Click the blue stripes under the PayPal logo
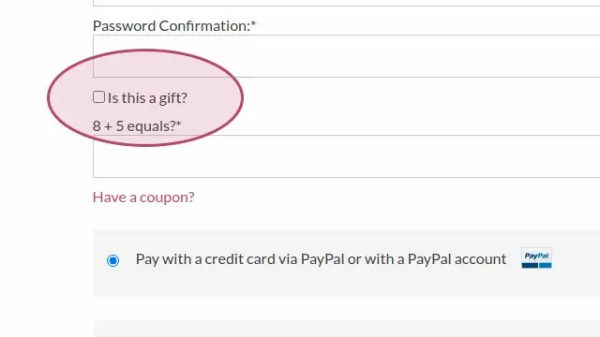The height and width of the screenshot is (337, 600). (536, 265)
